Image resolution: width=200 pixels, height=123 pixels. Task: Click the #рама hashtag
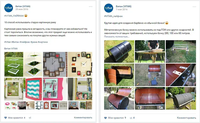(x=34, y=42)
